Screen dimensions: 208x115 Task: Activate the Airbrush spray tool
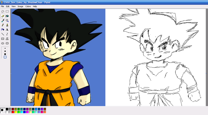pos(3,30)
